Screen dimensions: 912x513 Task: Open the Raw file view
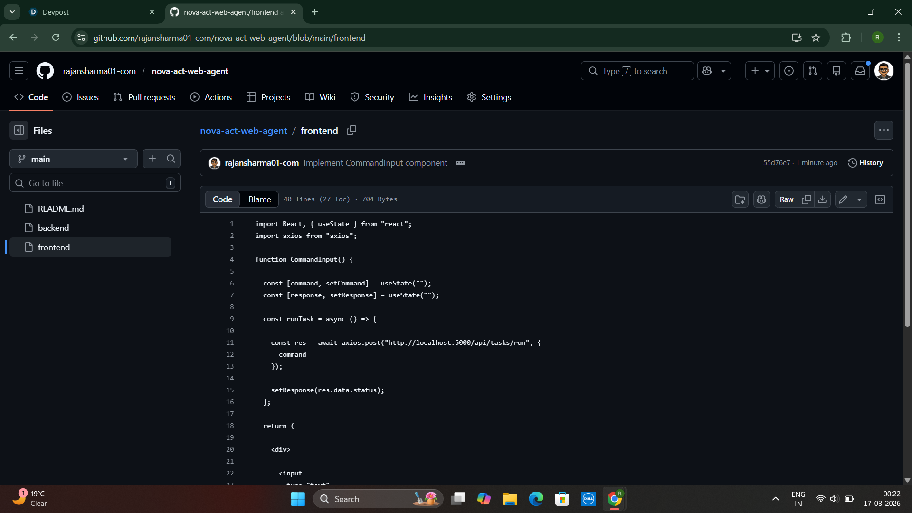[786, 199]
